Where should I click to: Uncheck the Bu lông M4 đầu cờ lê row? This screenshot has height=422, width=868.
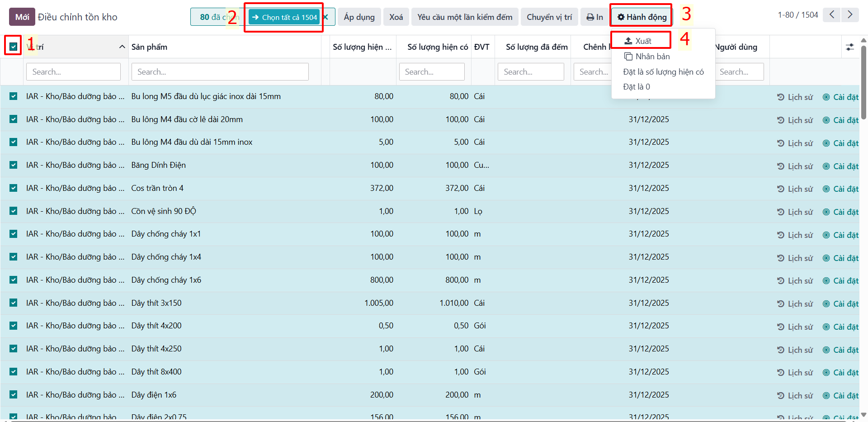click(13, 119)
